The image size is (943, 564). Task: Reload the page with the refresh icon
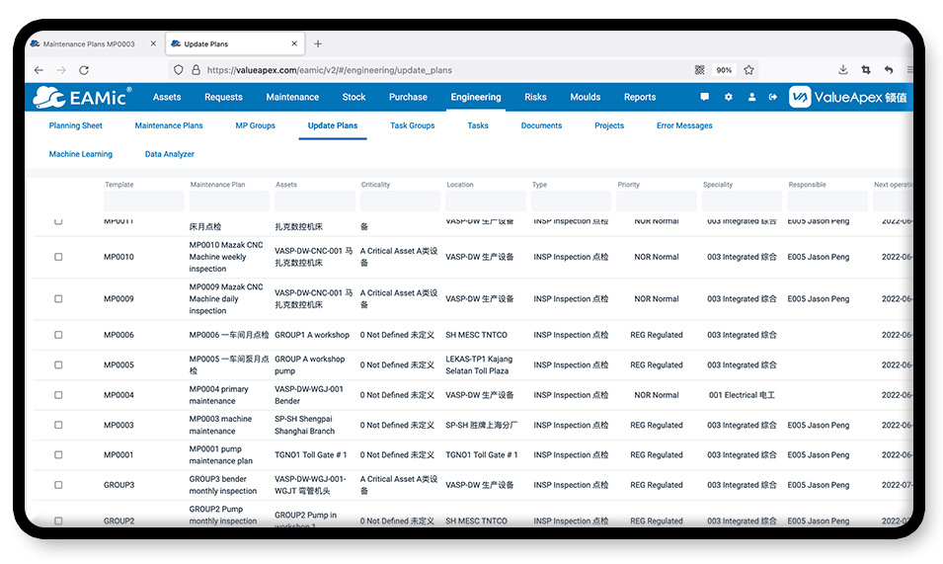(x=84, y=70)
